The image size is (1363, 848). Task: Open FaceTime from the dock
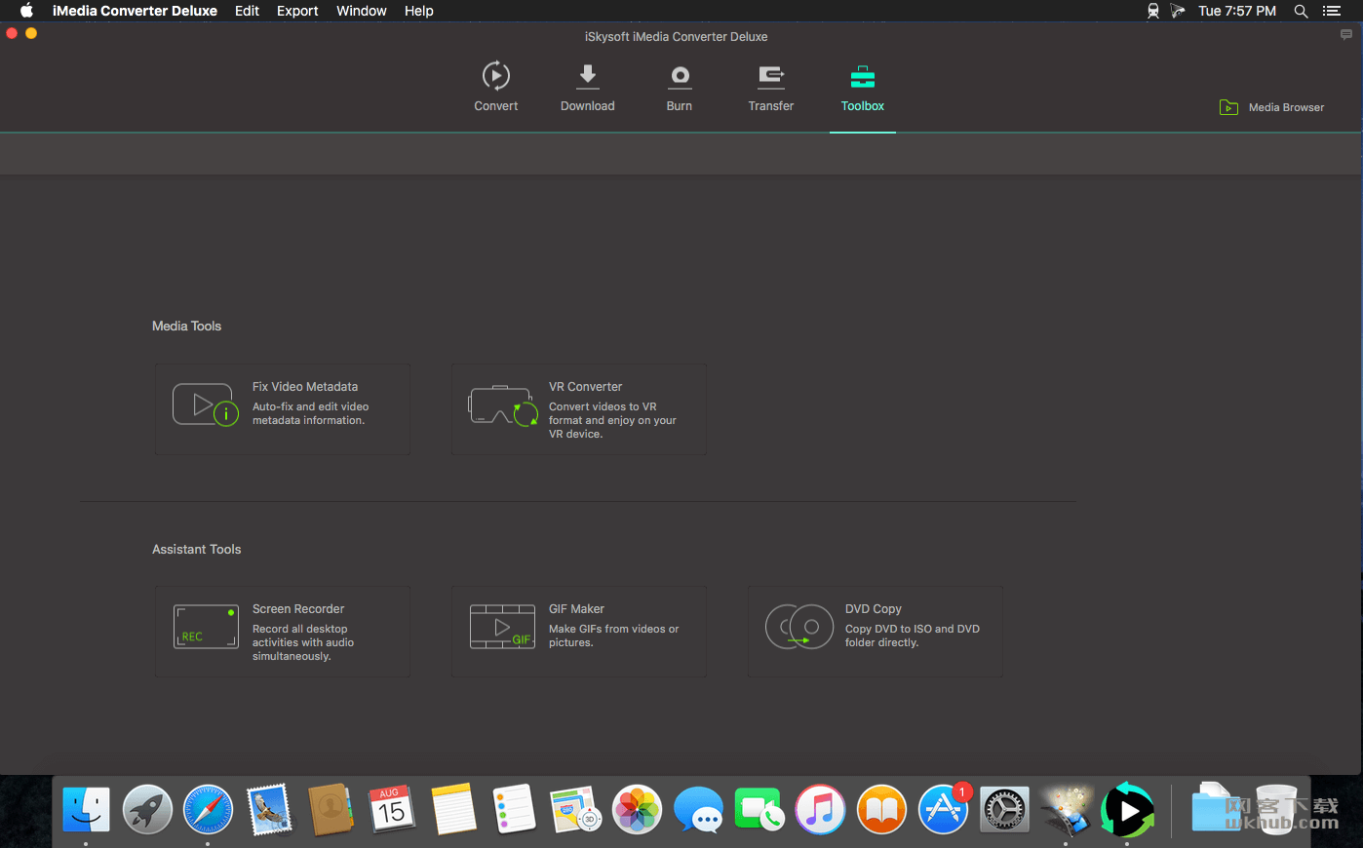pyautogui.click(x=759, y=810)
